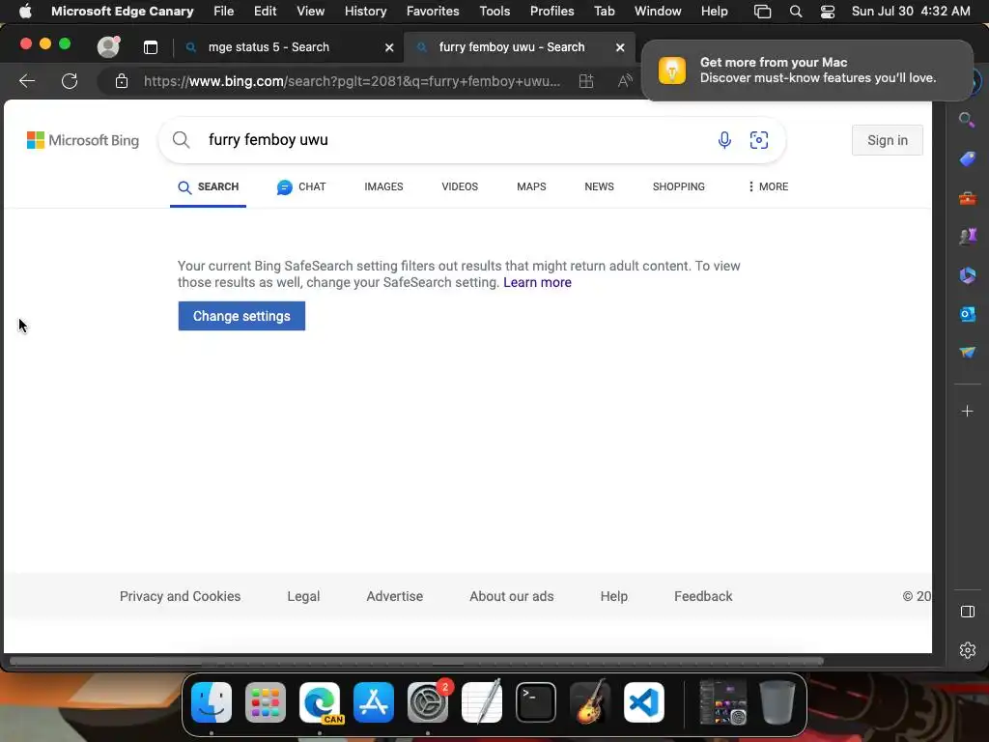Reload the page with the refresh icon
The image size is (989, 742).
coord(70,81)
